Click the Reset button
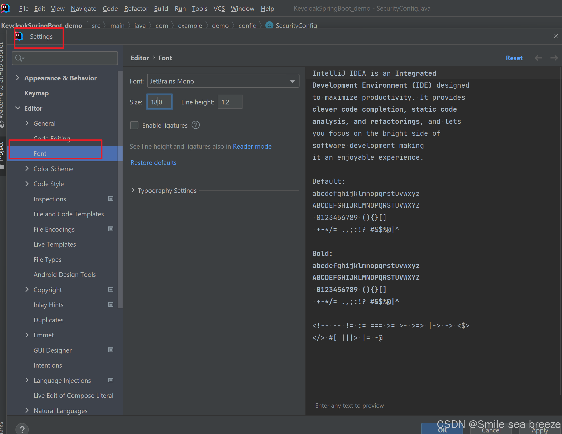The image size is (562, 434). click(514, 58)
